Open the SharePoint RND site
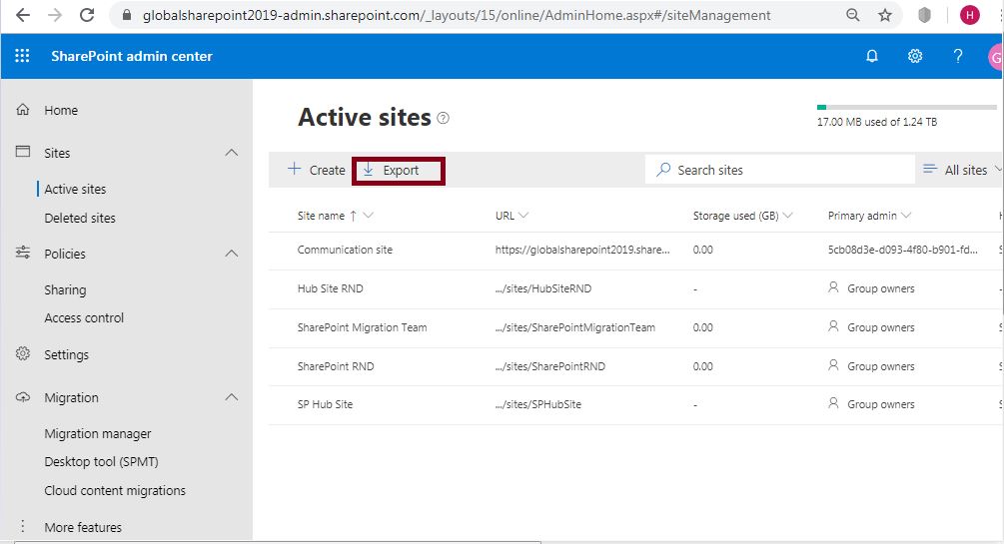1004x544 pixels. 336,366
